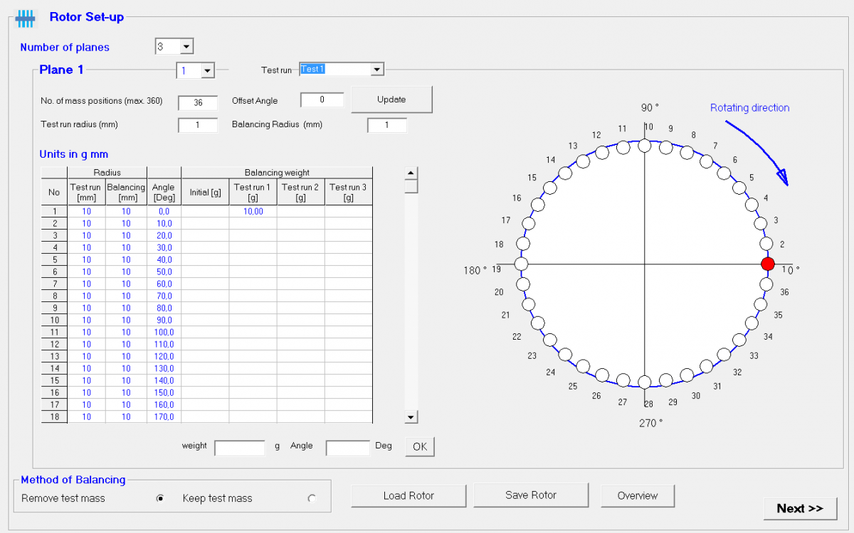Select the Keep test mass radio button
This screenshot has width=854, height=533.
click(x=312, y=499)
